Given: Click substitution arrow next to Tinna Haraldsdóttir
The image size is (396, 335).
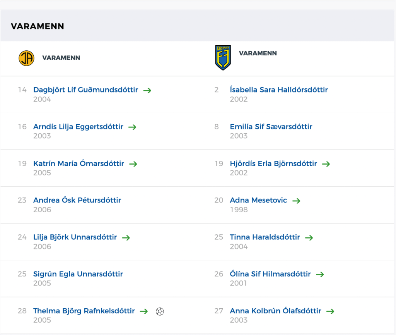Looking at the screenshot, I should coord(309,238).
